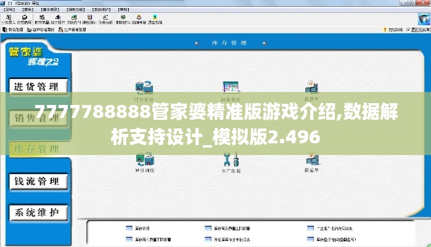The height and width of the screenshot is (247, 431).
Task: Open the 报损单 icon
Action: pos(311,91)
